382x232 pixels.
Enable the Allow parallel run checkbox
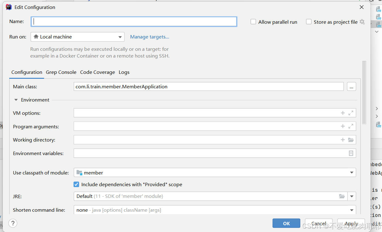tap(253, 22)
